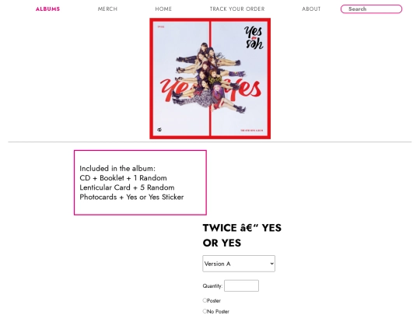Click the Included in the album box

140,183
